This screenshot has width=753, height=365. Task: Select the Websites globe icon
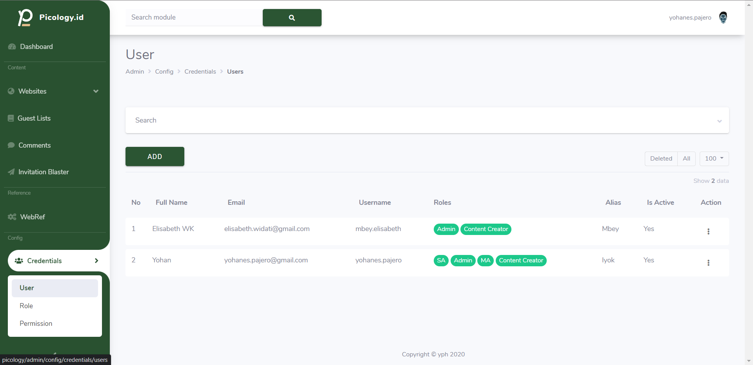click(11, 91)
